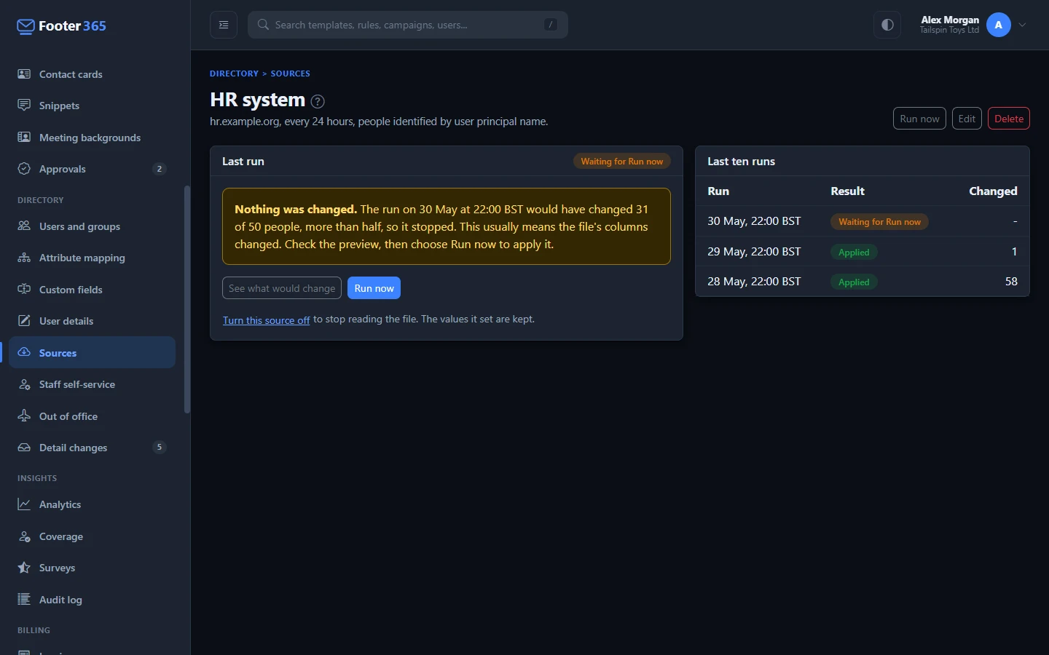Image resolution: width=1049 pixels, height=655 pixels.
Task: Click the red Delete button
Action: coord(1009,119)
